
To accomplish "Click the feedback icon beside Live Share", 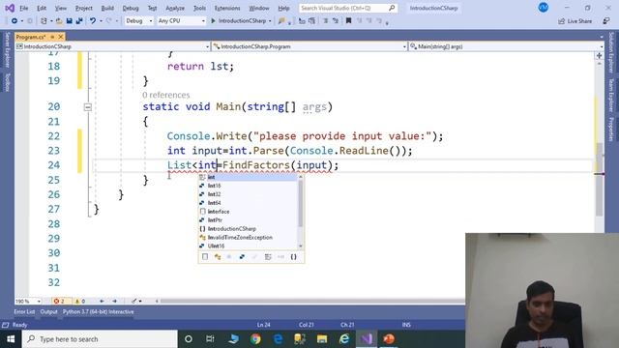I will (606, 21).
